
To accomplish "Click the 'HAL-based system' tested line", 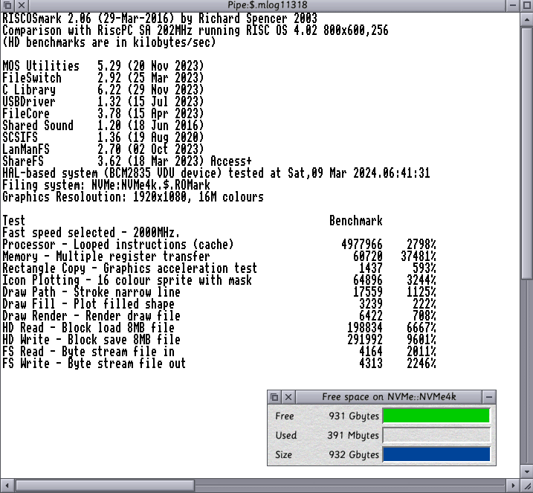I will click(x=216, y=173).
